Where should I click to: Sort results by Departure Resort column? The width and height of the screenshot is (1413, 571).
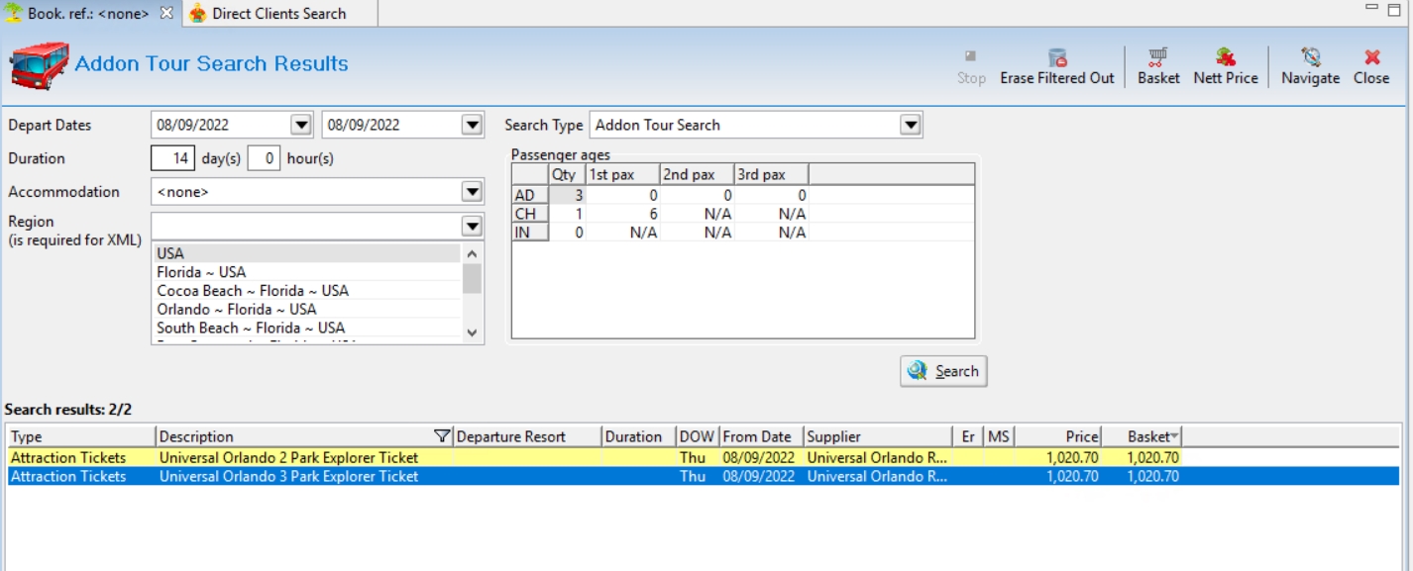point(526,436)
